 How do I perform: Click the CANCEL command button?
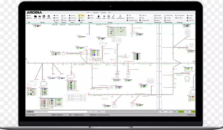point(99,112)
